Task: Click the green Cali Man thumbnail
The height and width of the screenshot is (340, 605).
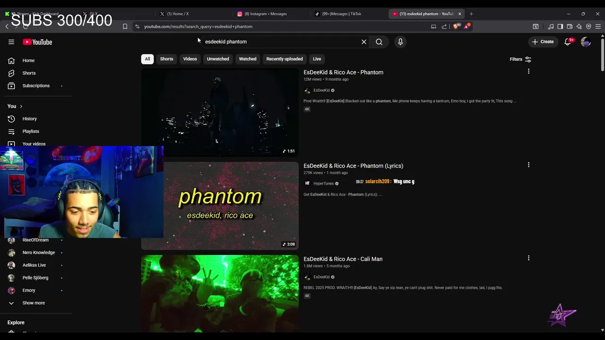Action: coord(220,294)
